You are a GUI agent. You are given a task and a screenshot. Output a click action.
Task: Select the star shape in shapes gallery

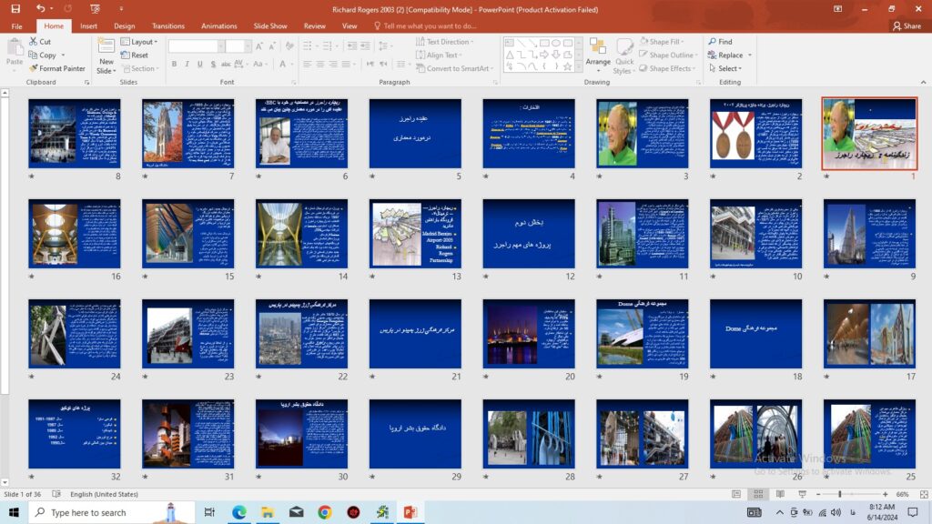tap(568, 66)
